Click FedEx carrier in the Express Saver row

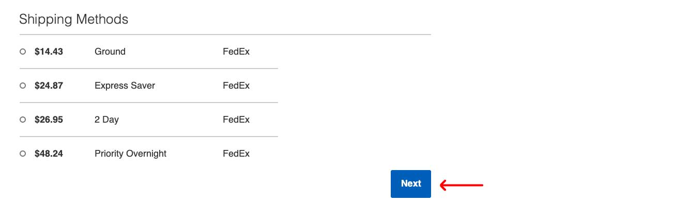(236, 86)
